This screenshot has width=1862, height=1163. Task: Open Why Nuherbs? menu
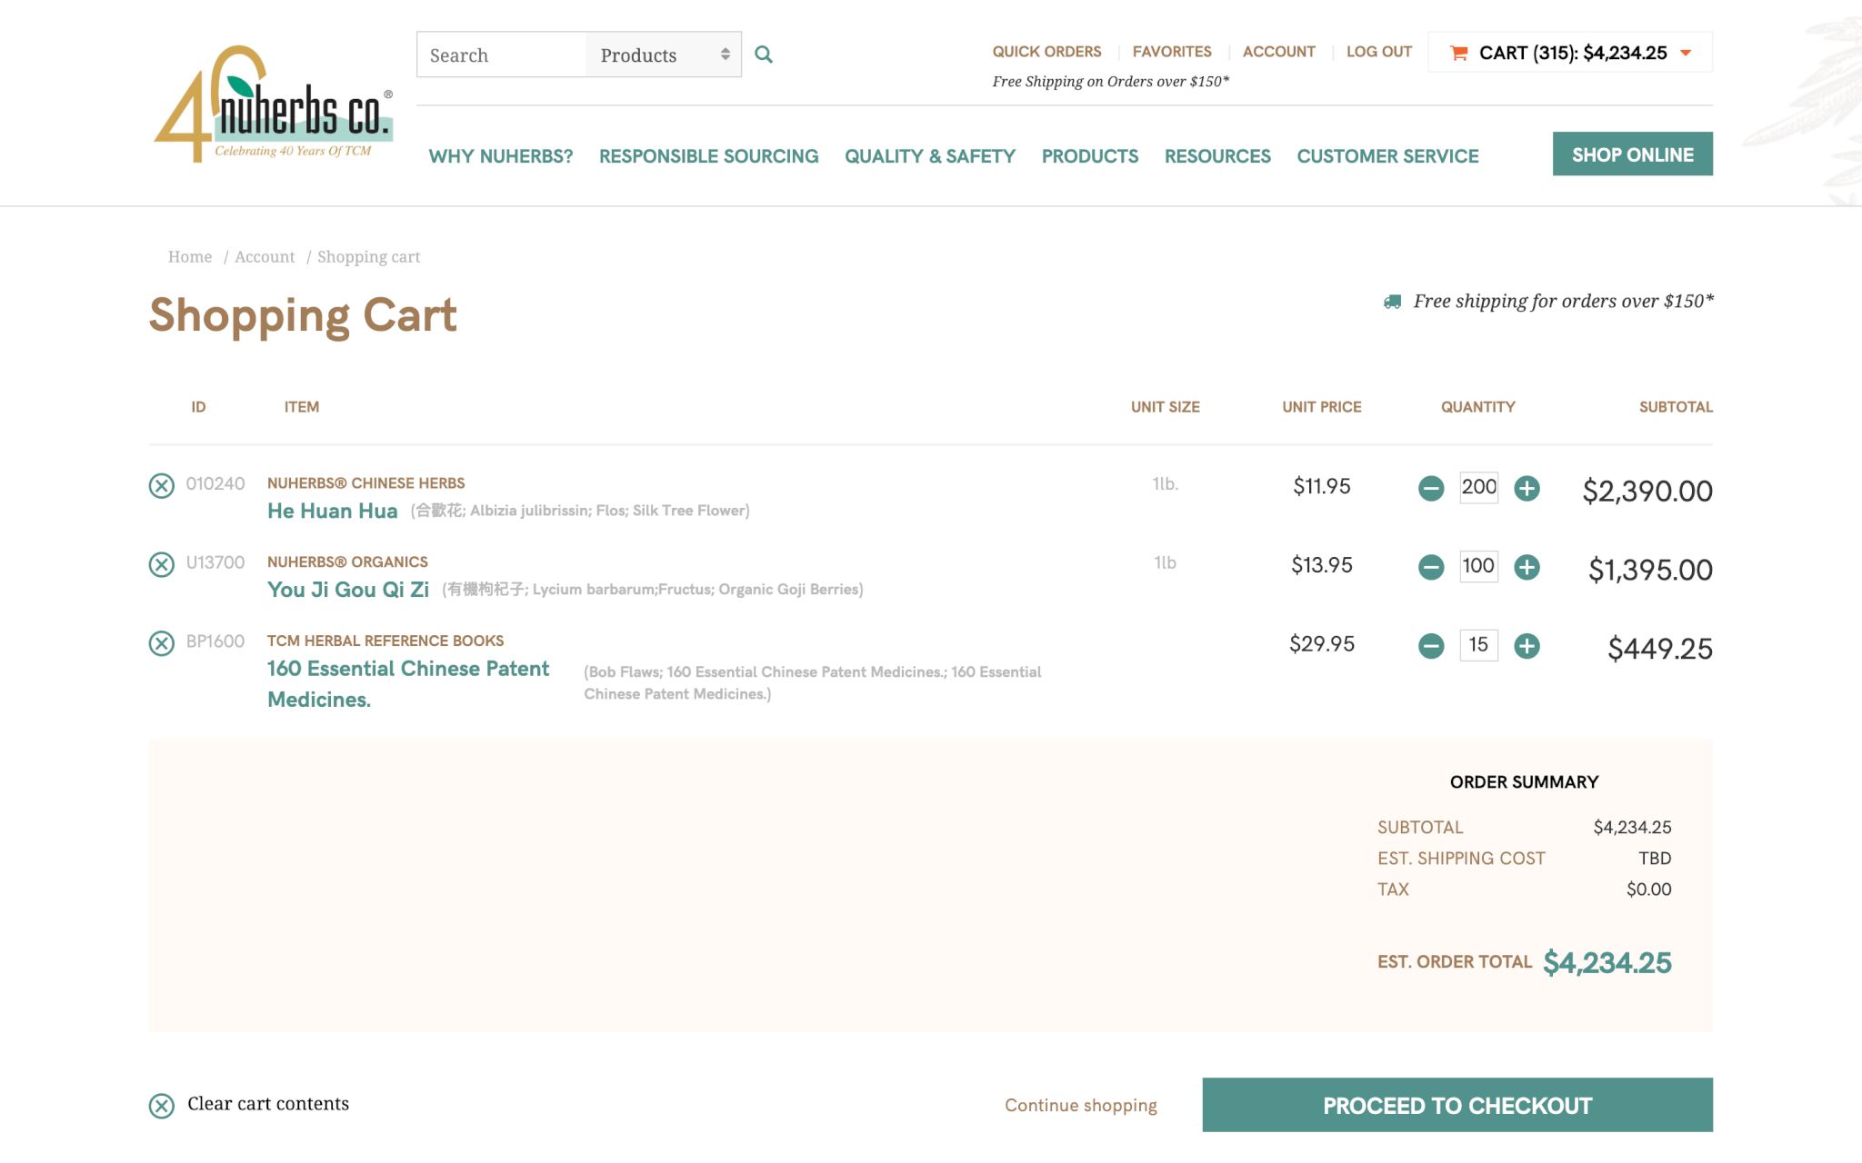click(x=501, y=156)
